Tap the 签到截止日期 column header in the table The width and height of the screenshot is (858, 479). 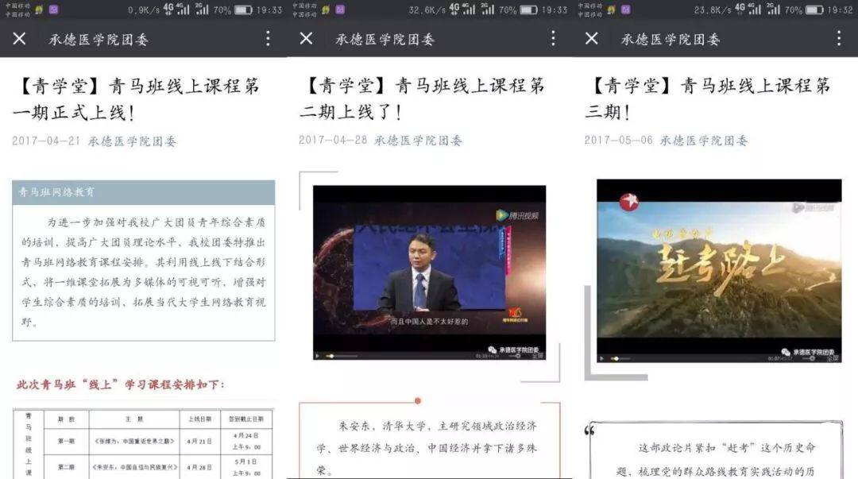pos(246,419)
